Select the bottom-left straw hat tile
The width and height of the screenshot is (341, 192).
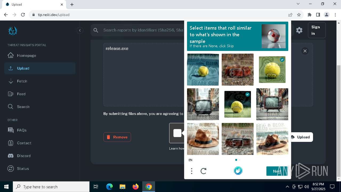click(203, 139)
